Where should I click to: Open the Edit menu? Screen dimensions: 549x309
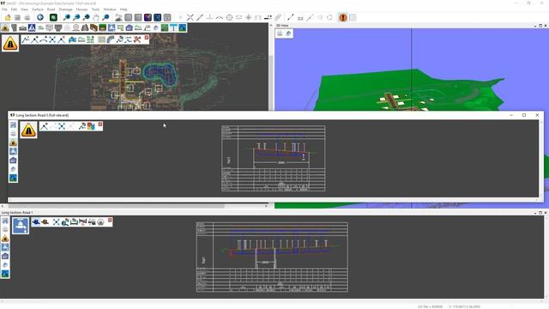14,9
